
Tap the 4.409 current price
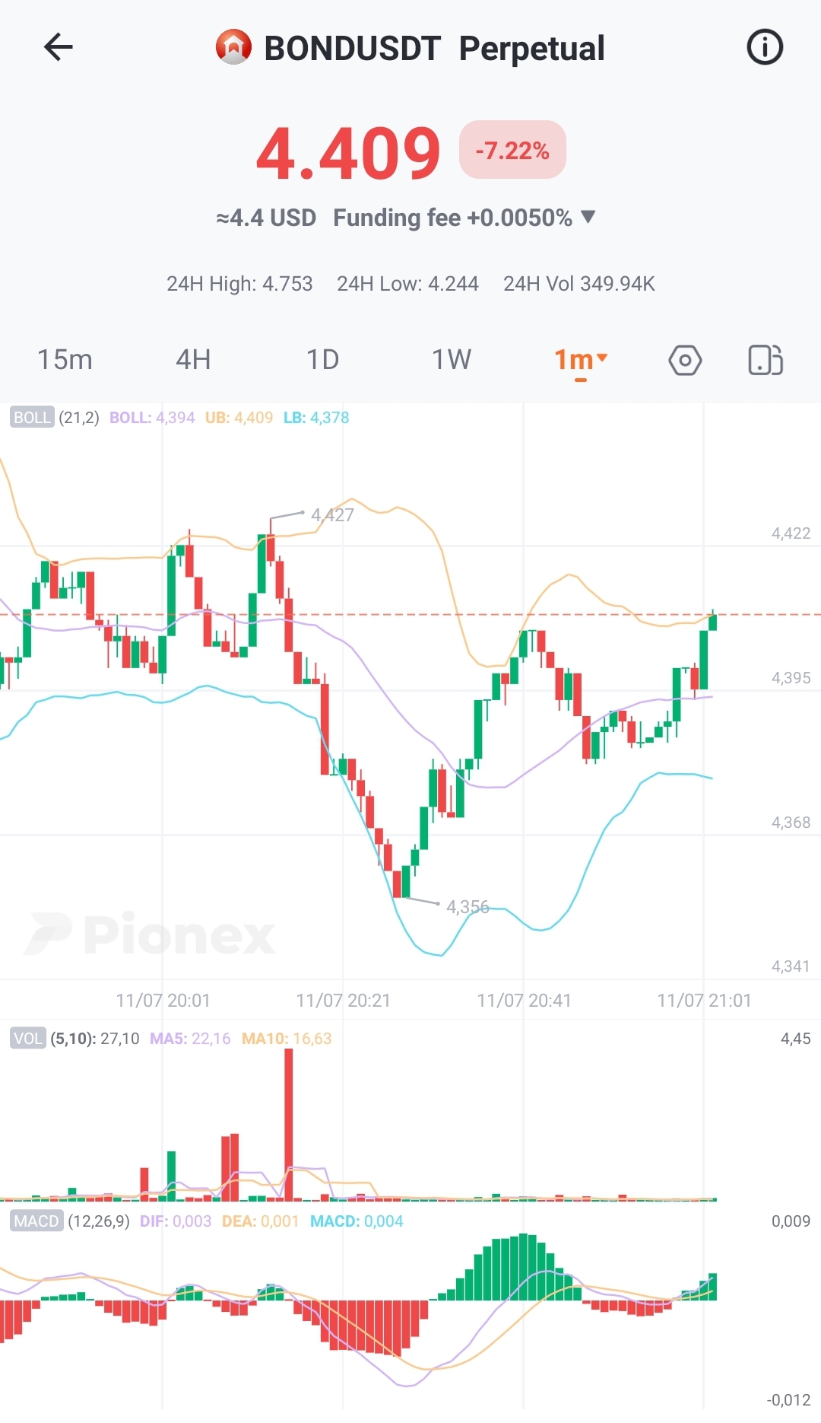pyautogui.click(x=348, y=154)
